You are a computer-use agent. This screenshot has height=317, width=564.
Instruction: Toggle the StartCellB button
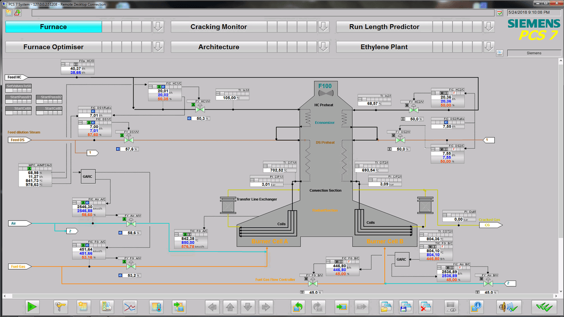pos(49,108)
